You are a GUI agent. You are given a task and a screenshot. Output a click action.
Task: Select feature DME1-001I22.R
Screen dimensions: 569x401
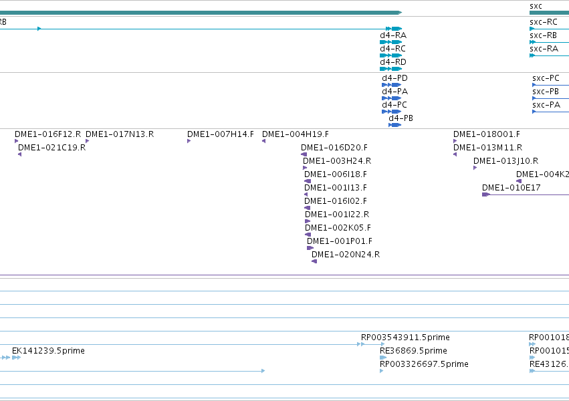click(x=337, y=215)
